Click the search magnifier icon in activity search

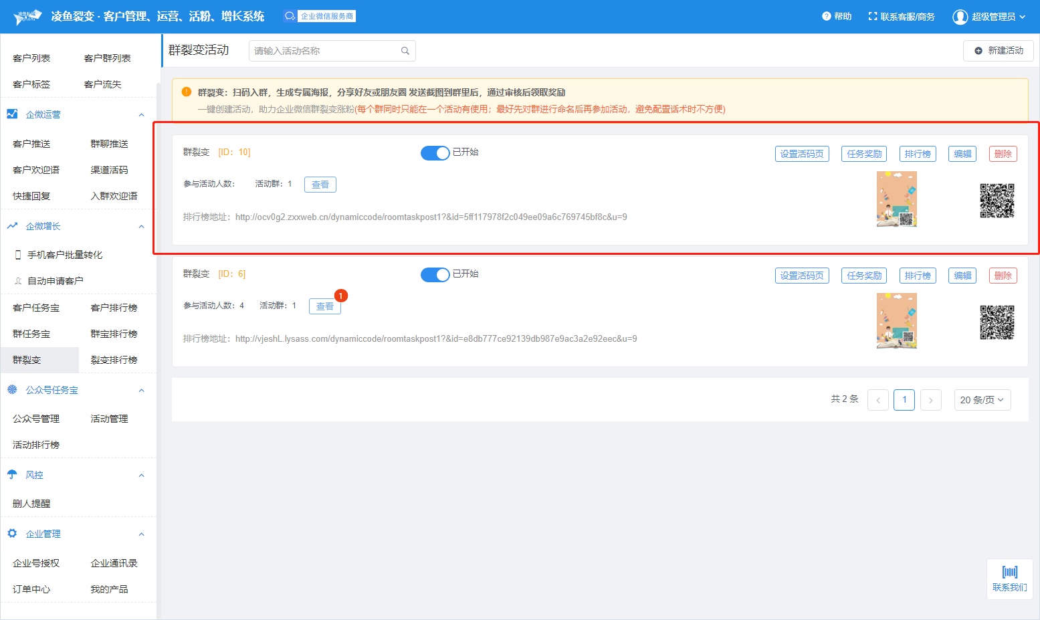405,51
